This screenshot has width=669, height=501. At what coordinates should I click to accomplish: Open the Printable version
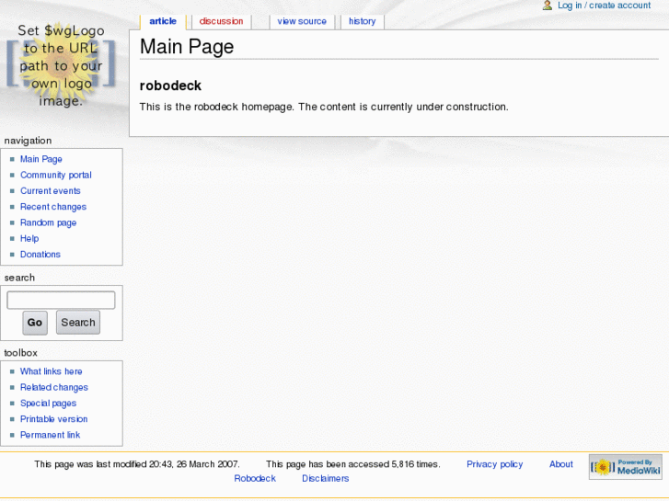click(x=53, y=419)
